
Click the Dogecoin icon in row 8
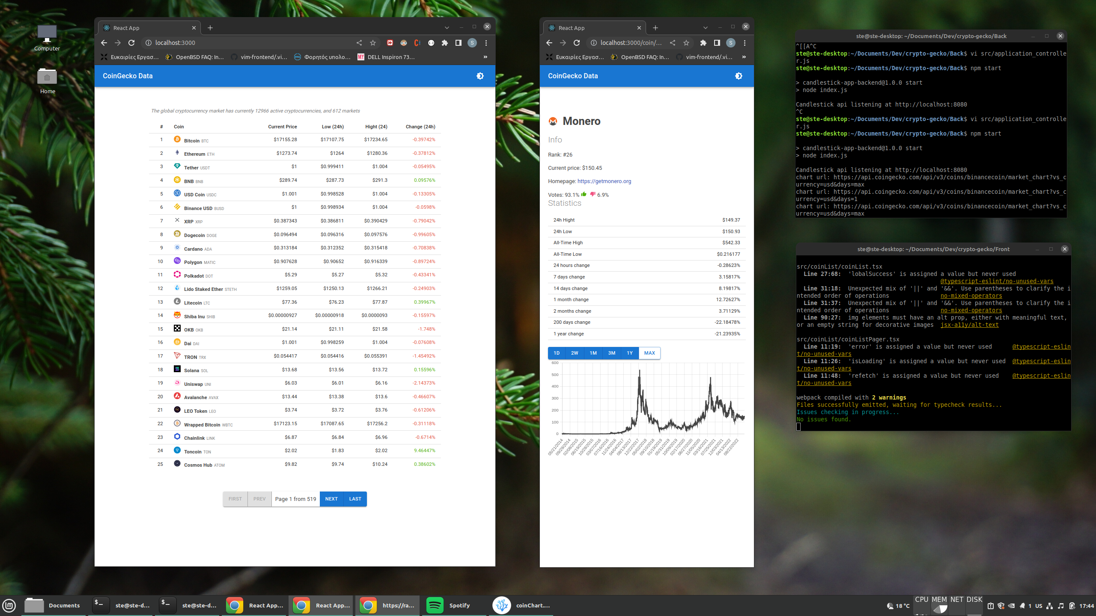click(x=177, y=234)
